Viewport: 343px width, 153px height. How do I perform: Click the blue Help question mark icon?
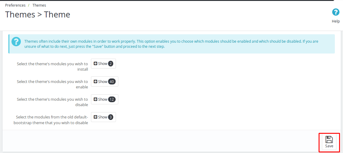(336, 12)
